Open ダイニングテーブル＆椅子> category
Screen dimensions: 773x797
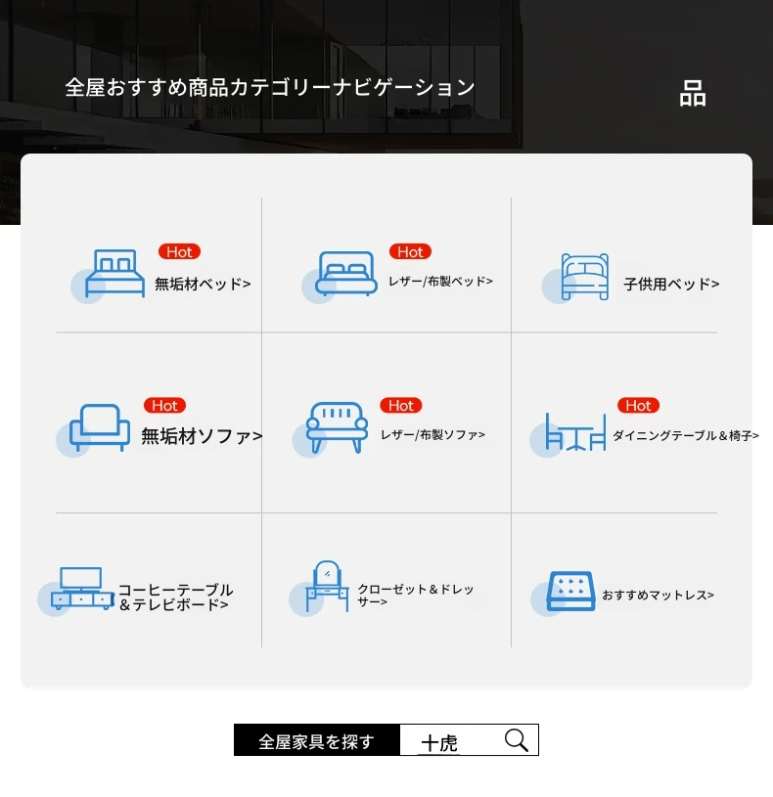pyautogui.click(x=685, y=436)
